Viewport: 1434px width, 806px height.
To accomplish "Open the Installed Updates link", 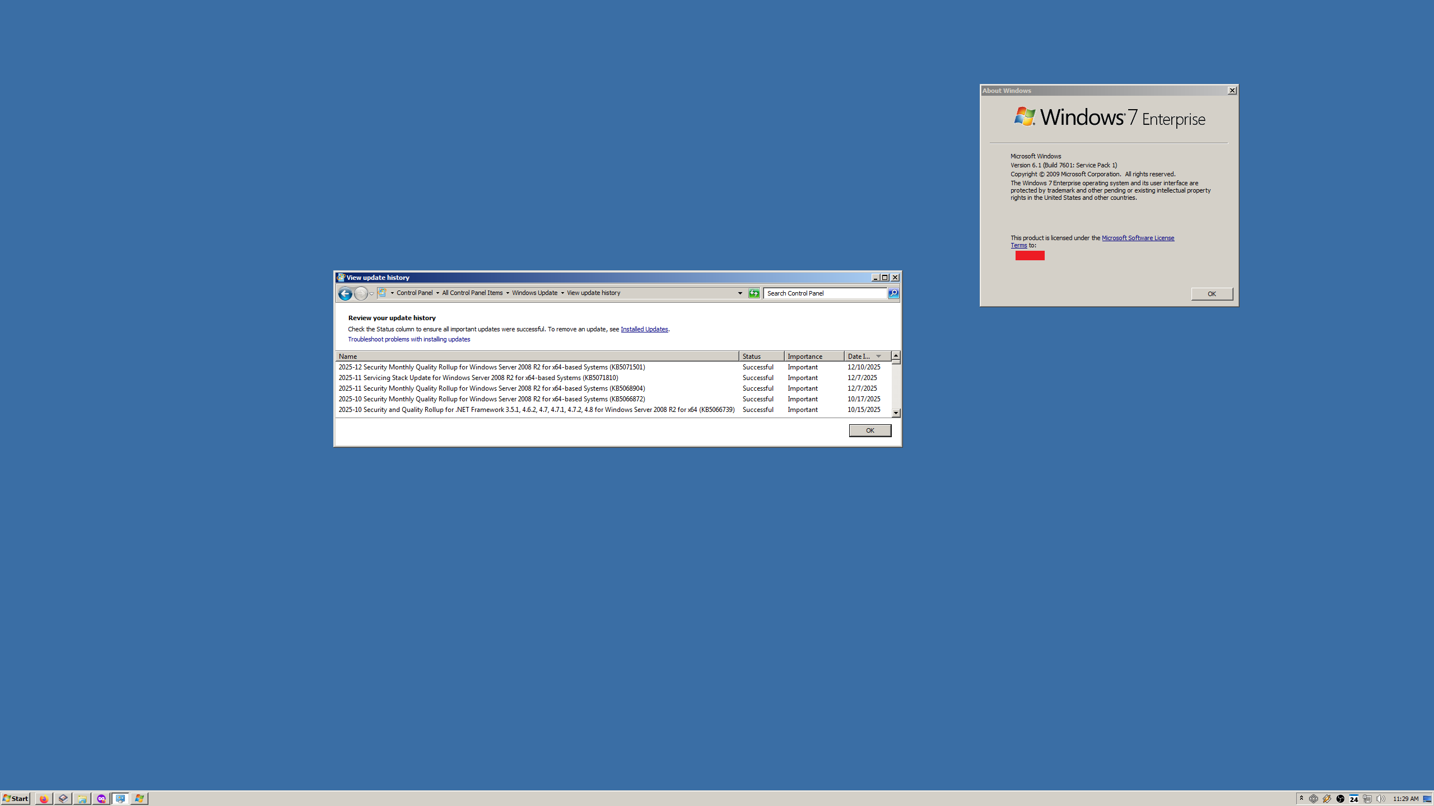I will (644, 329).
